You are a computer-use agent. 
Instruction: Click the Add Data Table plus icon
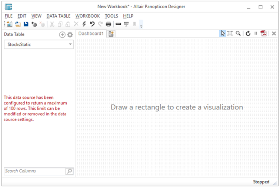[x=62, y=35]
